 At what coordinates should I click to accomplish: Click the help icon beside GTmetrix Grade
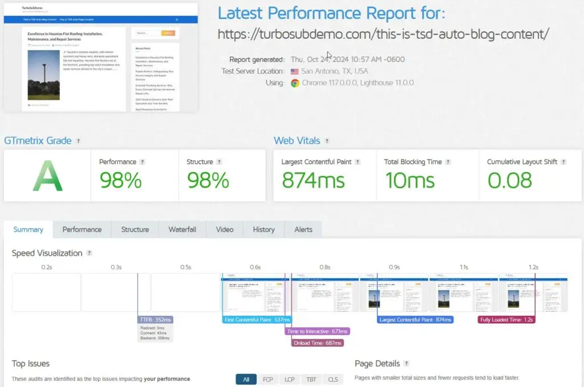[78, 141]
